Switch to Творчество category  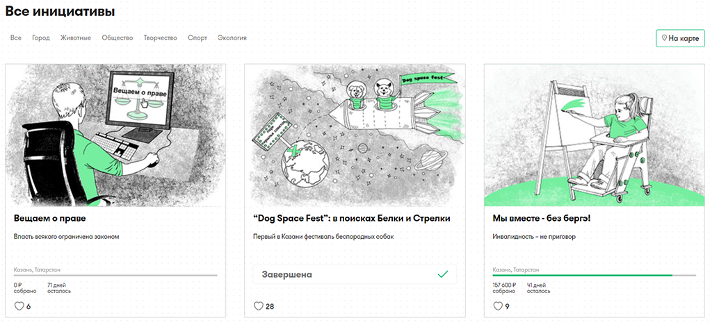point(160,37)
